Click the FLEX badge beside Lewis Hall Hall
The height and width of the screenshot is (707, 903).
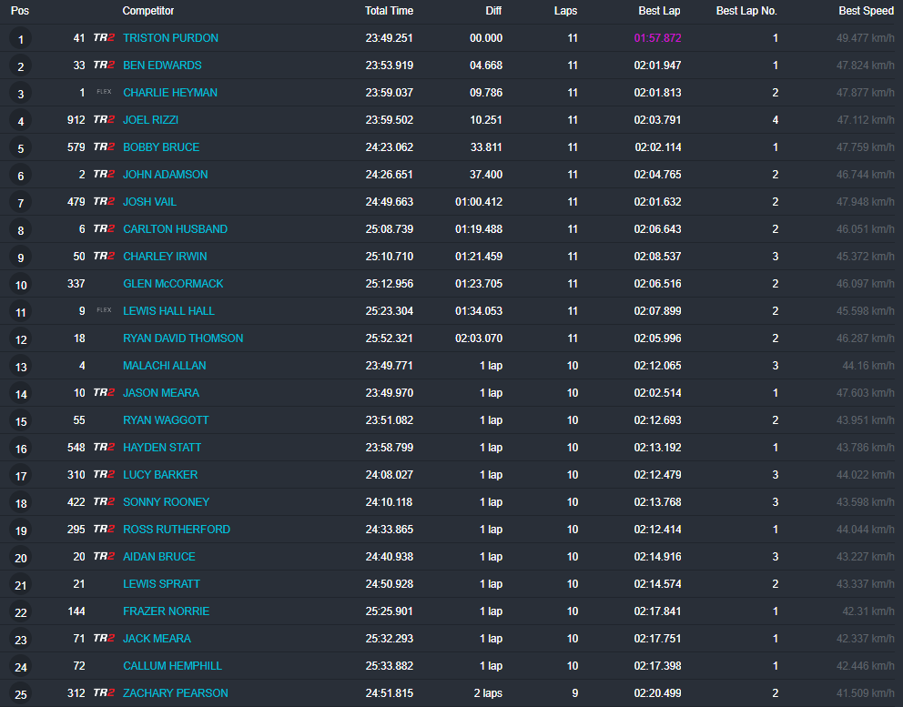(104, 311)
